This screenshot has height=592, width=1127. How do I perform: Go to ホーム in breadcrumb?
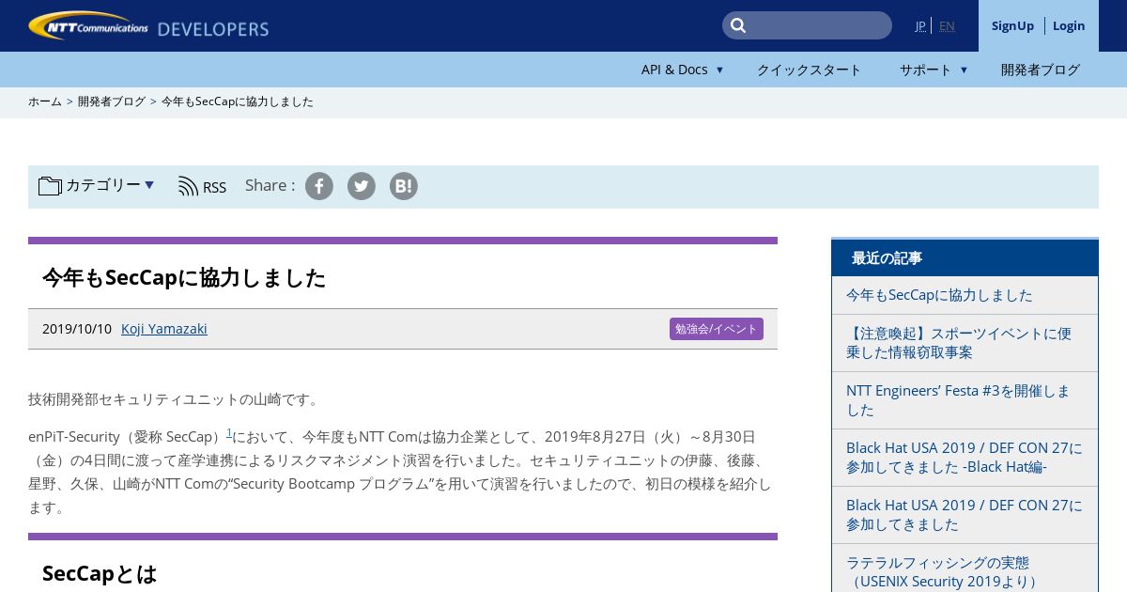pyautogui.click(x=45, y=101)
